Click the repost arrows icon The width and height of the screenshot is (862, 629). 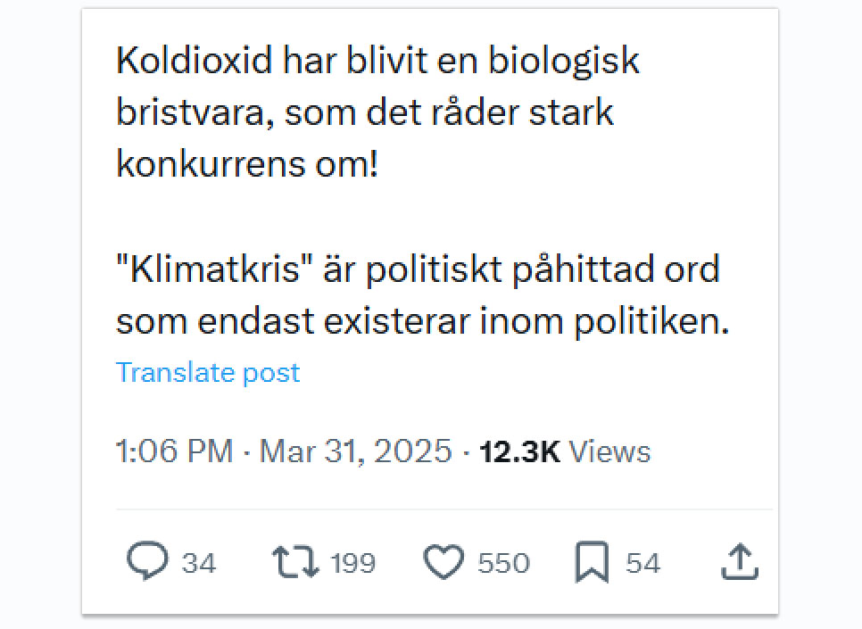[295, 562]
